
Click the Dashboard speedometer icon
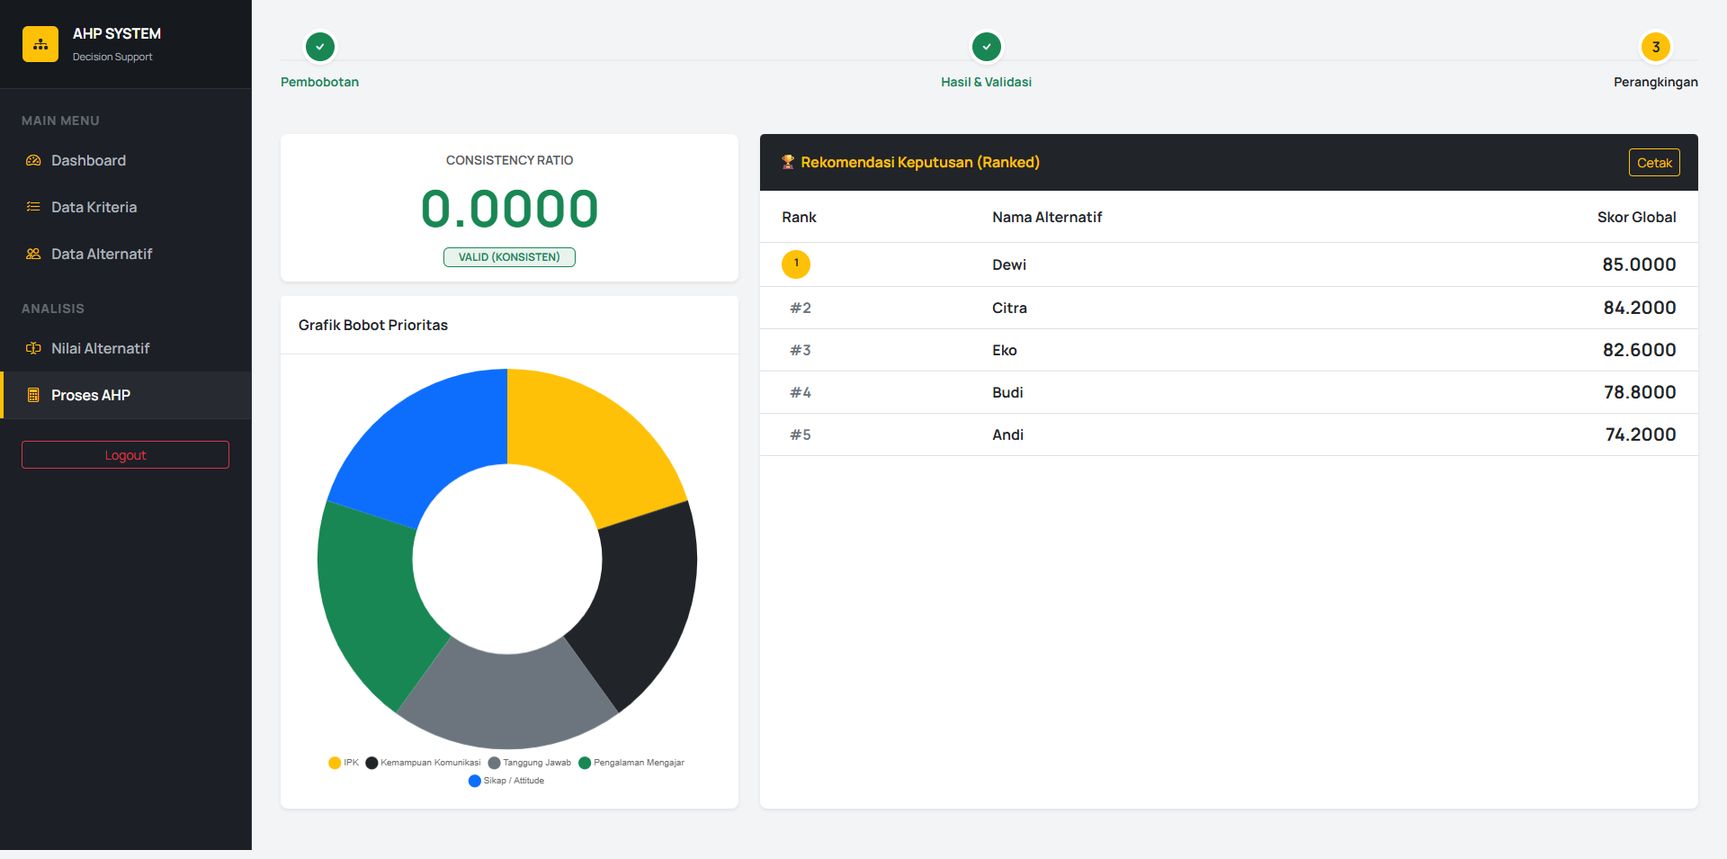click(x=33, y=160)
